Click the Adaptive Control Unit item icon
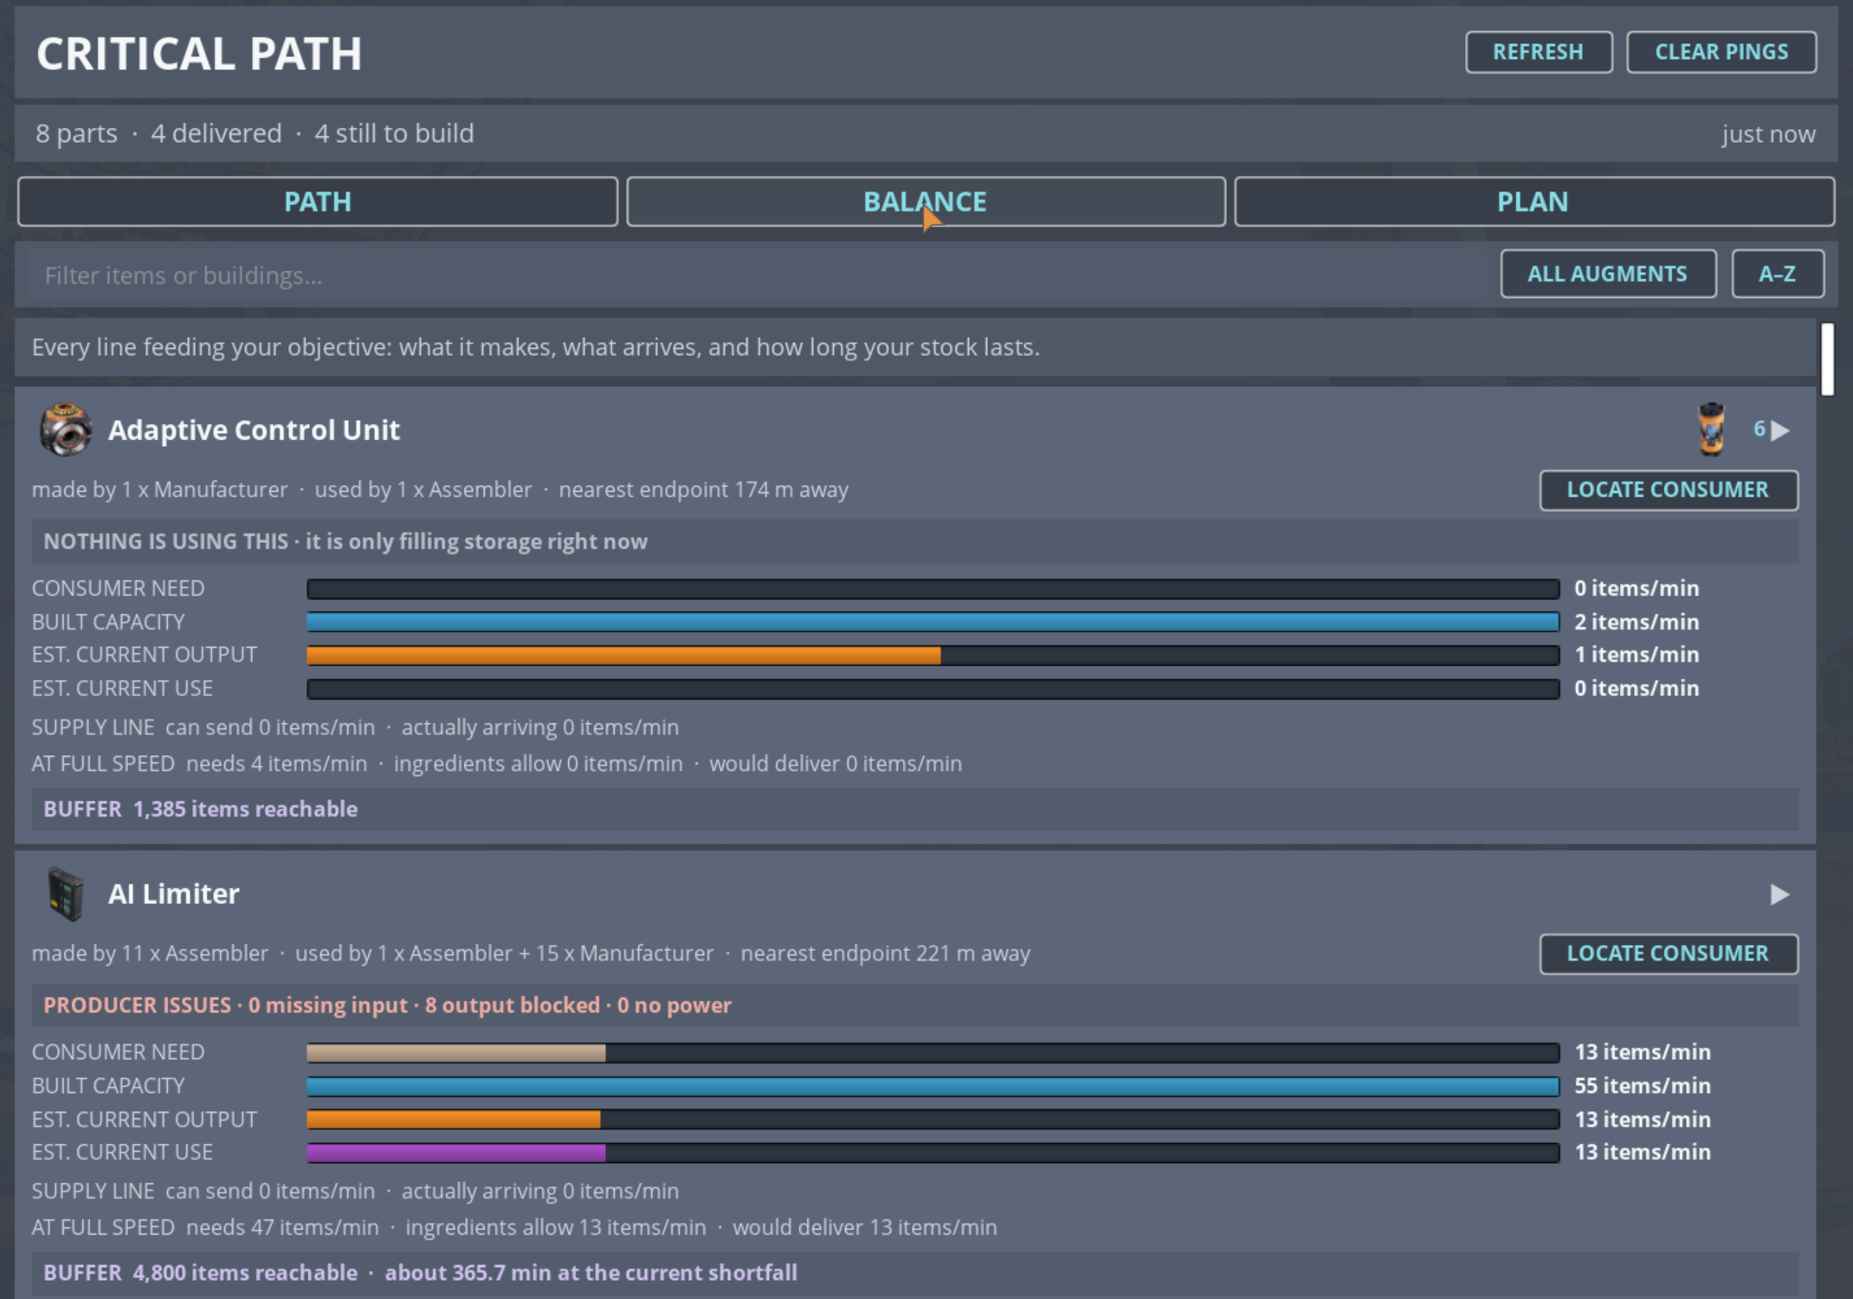The width and height of the screenshot is (1853, 1299). tap(65, 430)
